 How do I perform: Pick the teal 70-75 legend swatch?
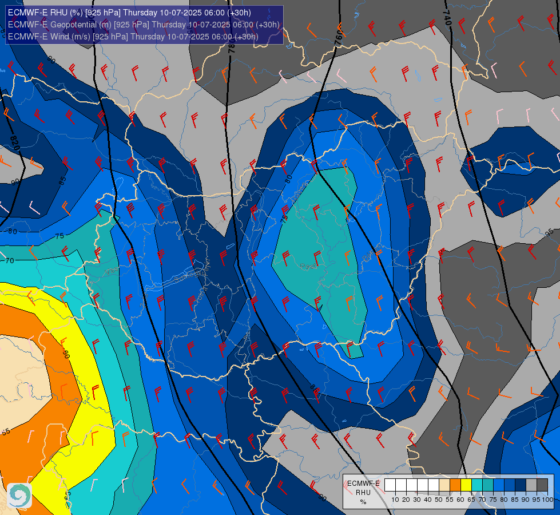[x=488, y=485]
